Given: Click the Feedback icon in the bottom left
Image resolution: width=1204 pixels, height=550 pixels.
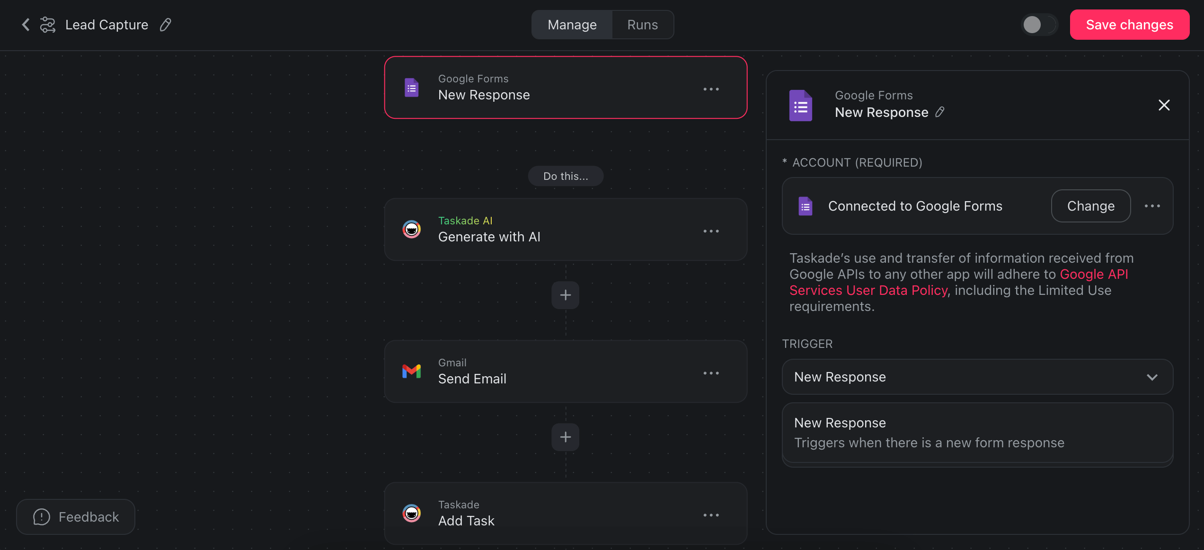Looking at the screenshot, I should 41,517.
